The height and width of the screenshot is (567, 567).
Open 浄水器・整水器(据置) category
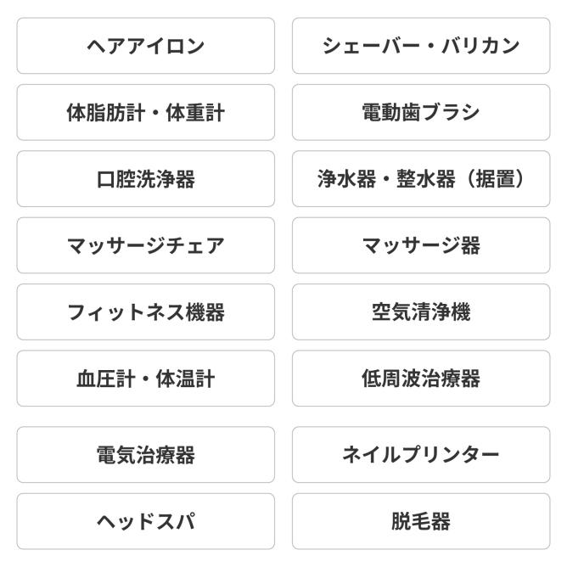click(420, 179)
